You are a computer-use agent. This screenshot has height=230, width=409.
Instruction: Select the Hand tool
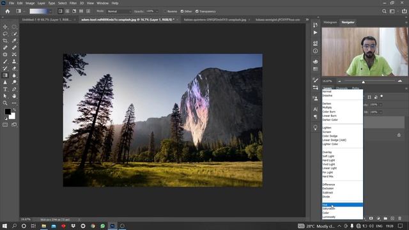(x=14, y=96)
